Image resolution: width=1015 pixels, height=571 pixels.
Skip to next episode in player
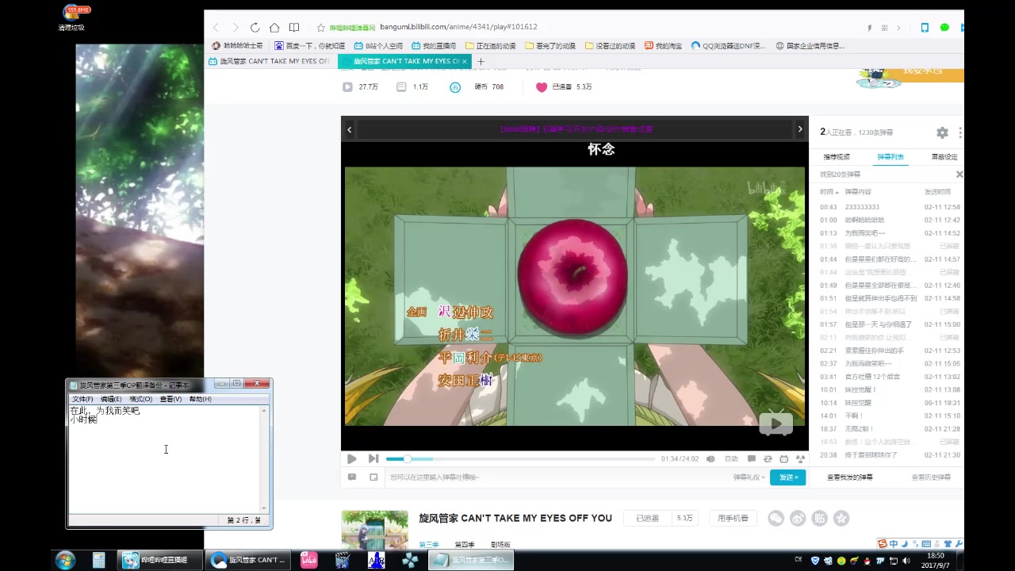click(373, 458)
